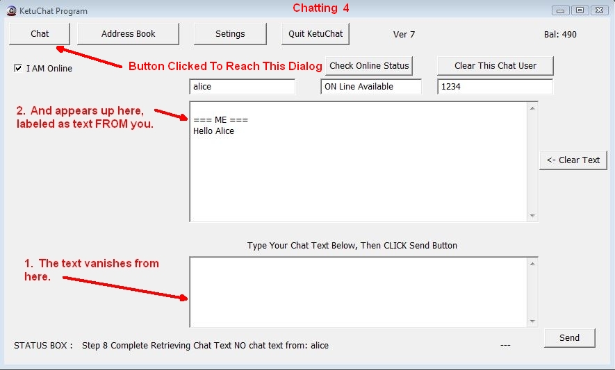Maximize the KetuChat Program window
The image size is (615, 370).
pyautogui.click(x=580, y=10)
